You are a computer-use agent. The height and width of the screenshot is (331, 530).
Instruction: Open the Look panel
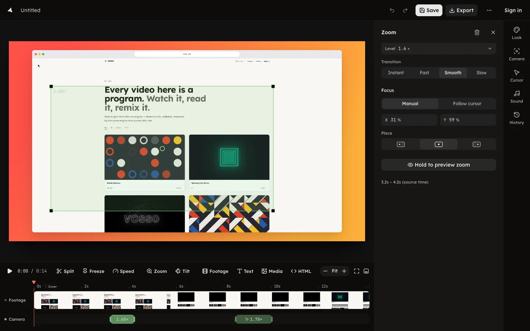517,33
